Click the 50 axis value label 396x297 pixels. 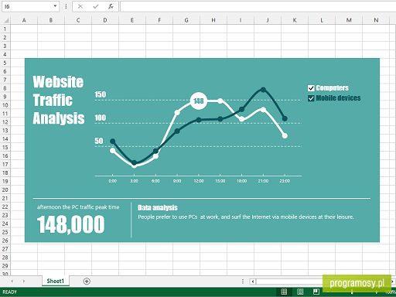(x=99, y=141)
